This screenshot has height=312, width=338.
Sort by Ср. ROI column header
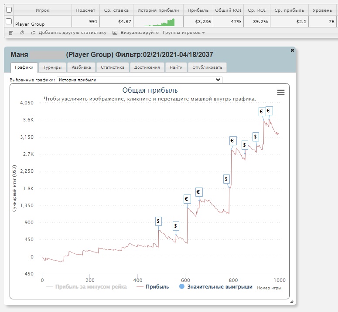pyautogui.click(x=257, y=10)
